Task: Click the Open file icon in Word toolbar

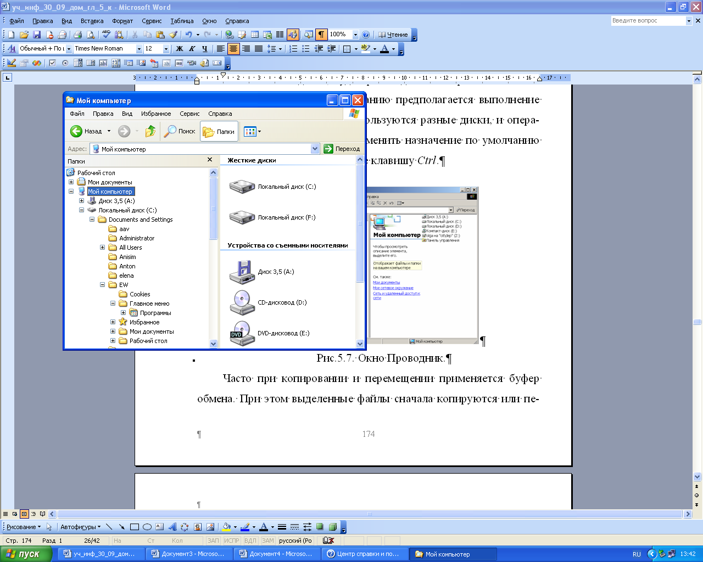Action: 24,35
